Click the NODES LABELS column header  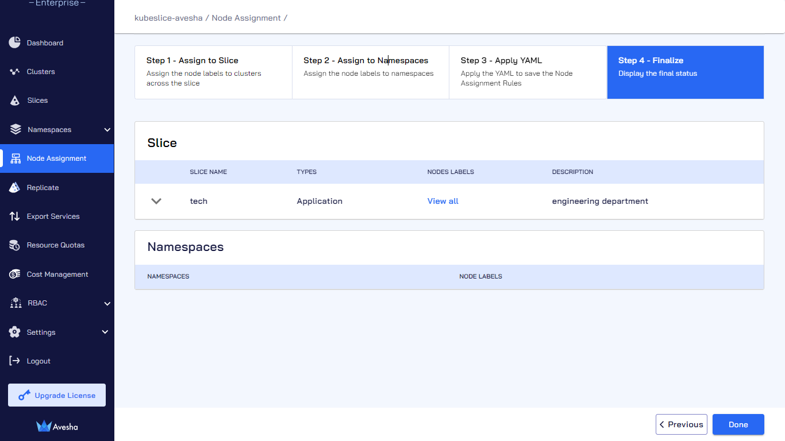coord(451,172)
